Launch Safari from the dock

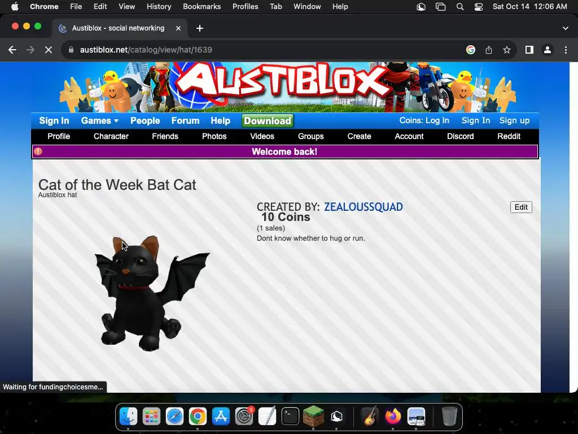(175, 416)
